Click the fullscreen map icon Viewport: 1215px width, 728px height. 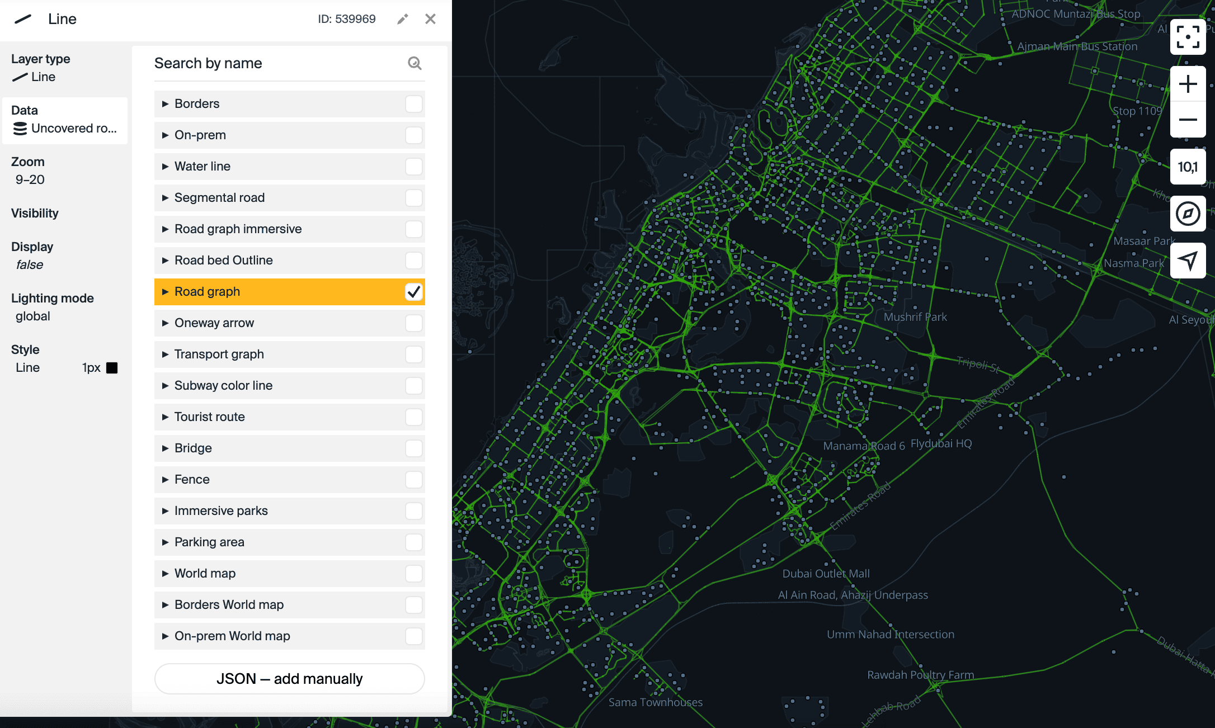1188,37
